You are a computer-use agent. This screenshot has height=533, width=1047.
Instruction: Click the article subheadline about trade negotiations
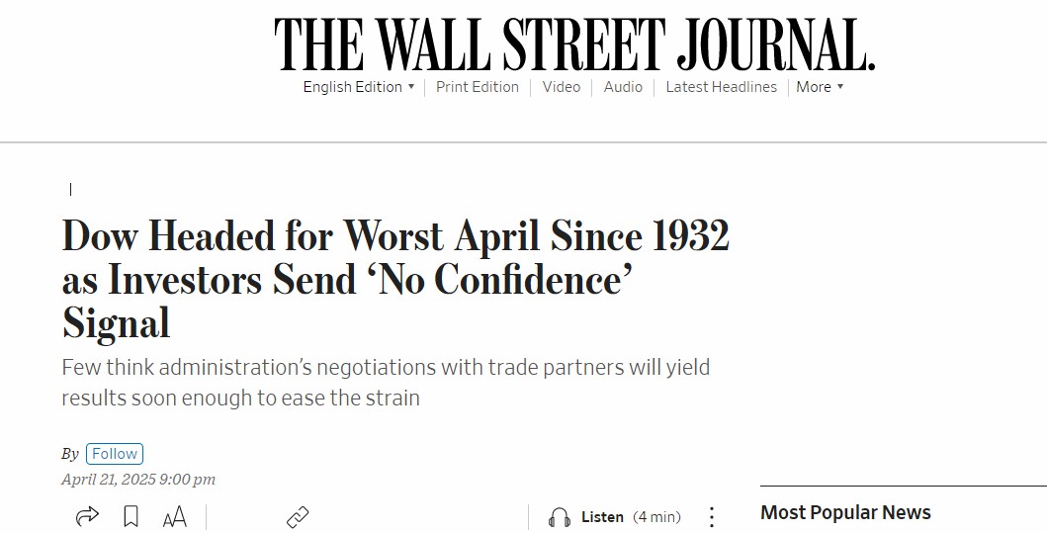[x=386, y=383]
